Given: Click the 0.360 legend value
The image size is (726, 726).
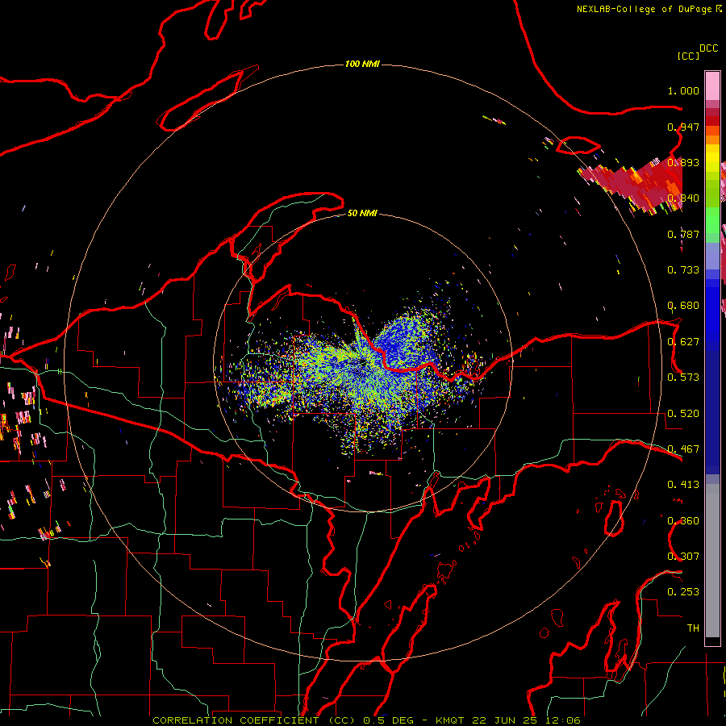Looking at the screenshot, I should (683, 521).
